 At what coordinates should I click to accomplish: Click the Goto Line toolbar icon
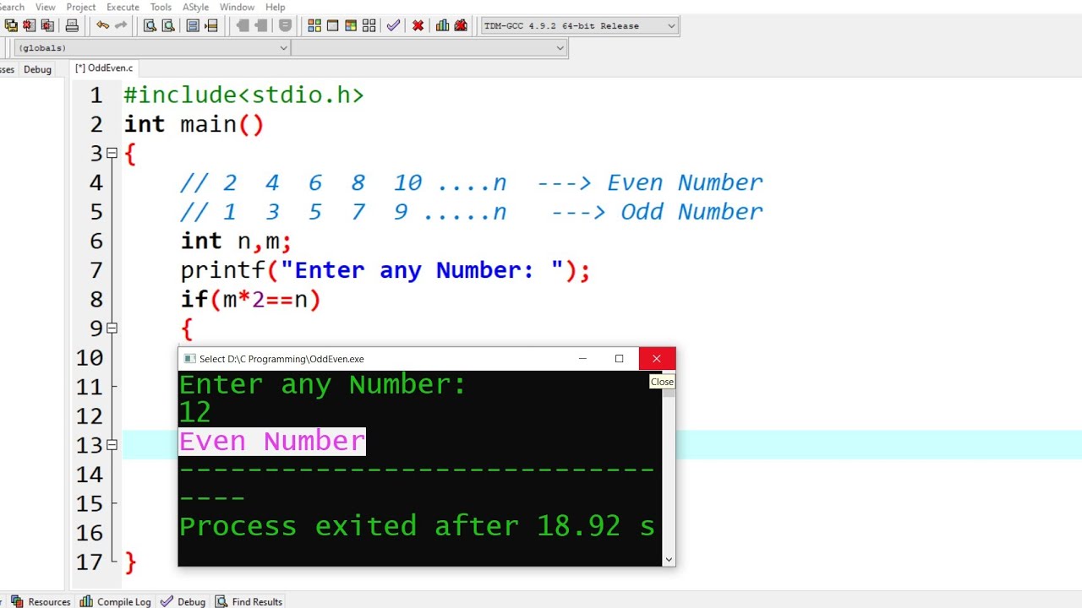[211, 25]
